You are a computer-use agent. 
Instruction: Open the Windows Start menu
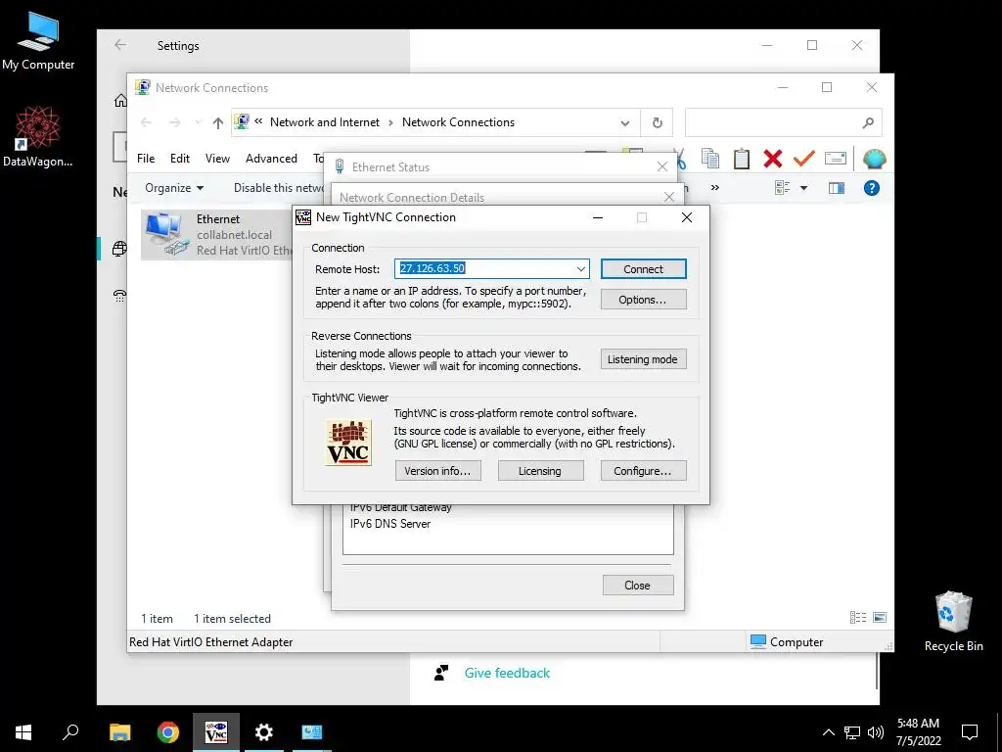pyautogui.click(x=23, y=732)
